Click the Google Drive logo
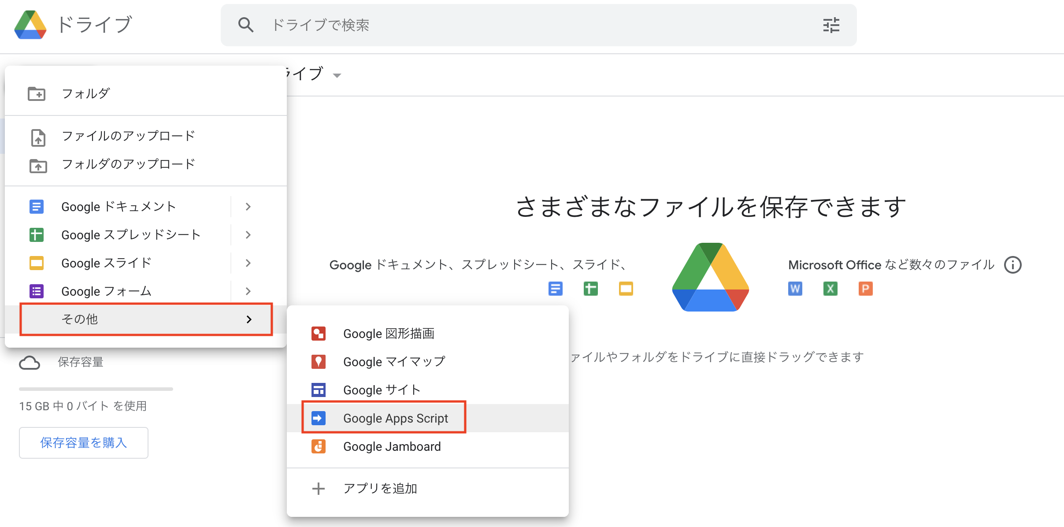This screenshot has width=1064, height=527. 30,25
